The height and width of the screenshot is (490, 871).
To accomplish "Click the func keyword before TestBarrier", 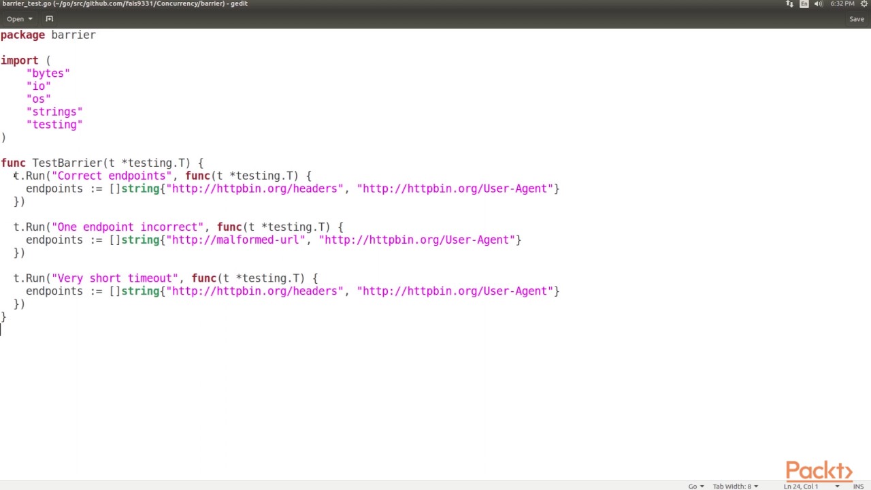I will pos(14,163).
